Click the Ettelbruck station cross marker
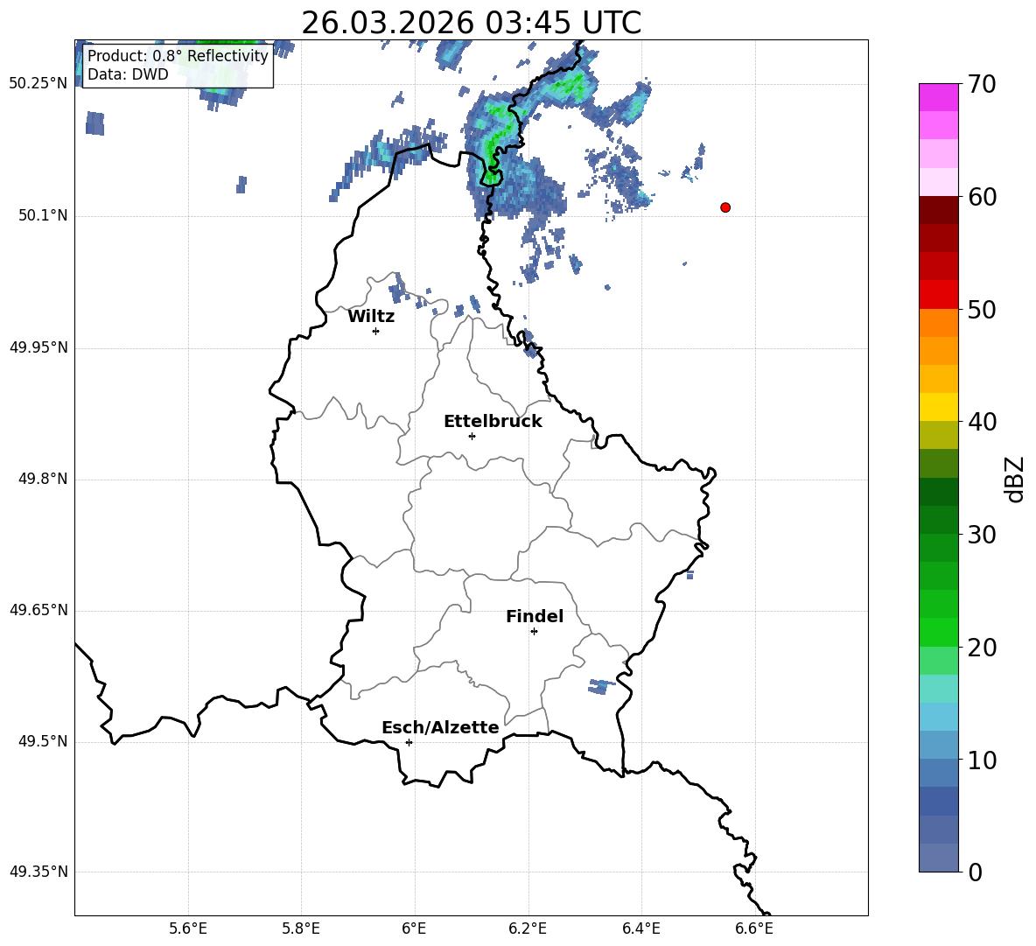This screenshot has width=1036, height=946. click(x=472, y=436)
